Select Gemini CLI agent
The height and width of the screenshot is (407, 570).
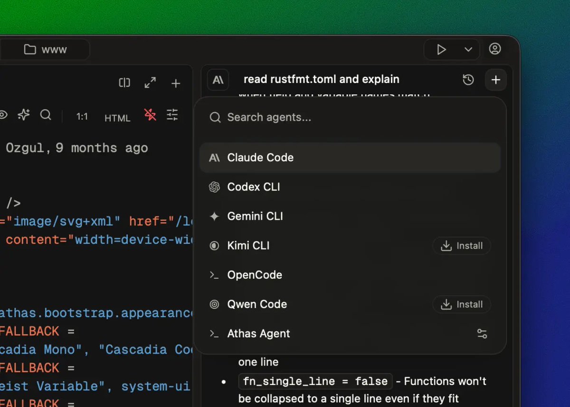click(x=350, y=217)
